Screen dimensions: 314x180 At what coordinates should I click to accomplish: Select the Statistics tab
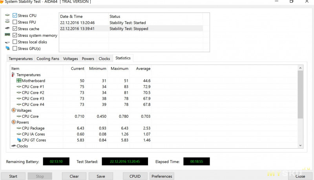pyautogui.click(x=123, y=58)
